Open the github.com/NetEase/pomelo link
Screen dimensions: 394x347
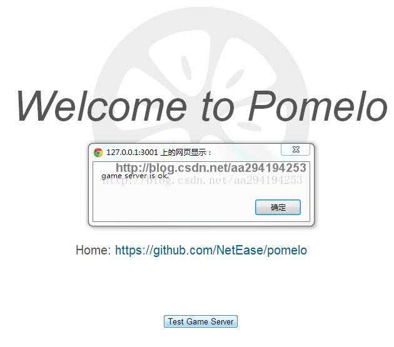tap(211, 250)
